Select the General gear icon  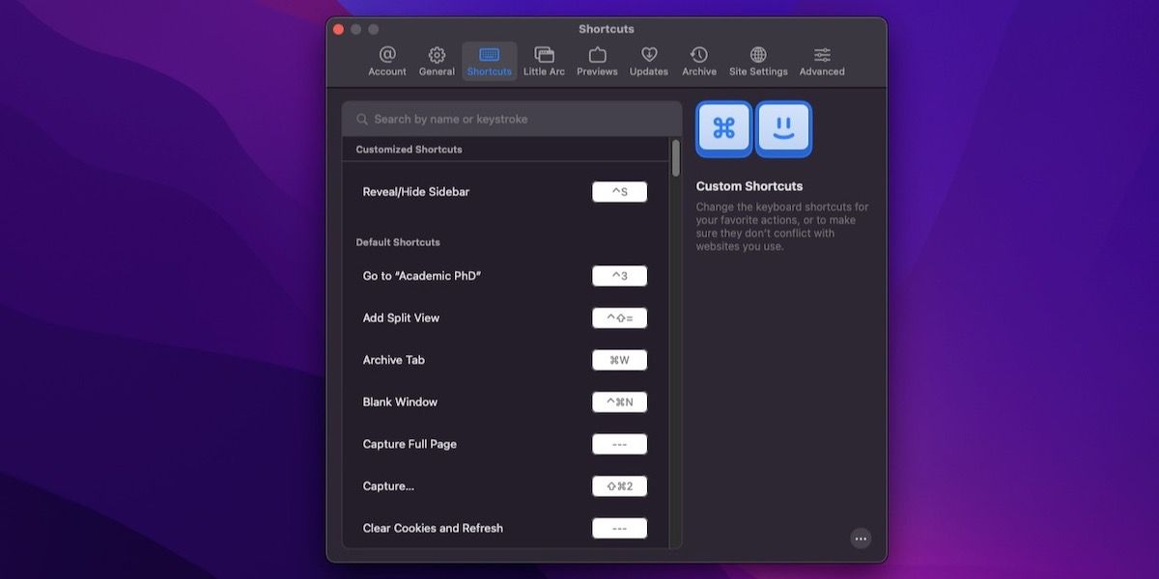point(437,55)
